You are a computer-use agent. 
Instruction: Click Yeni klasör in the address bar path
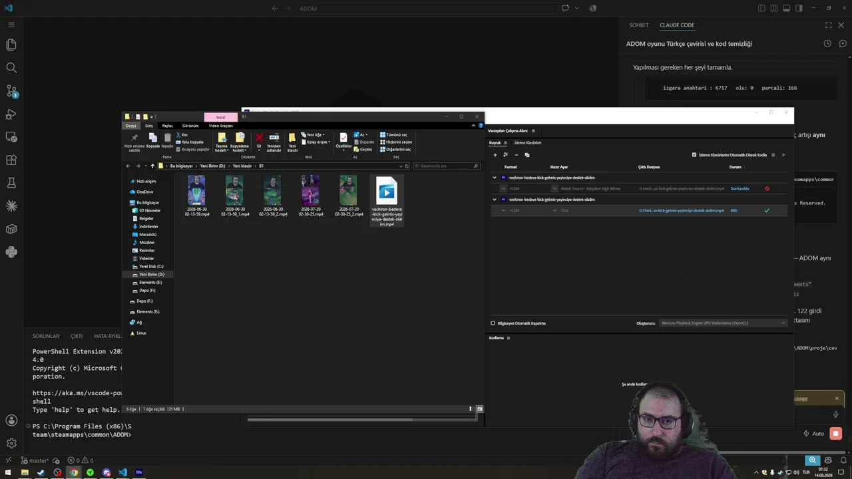coord(242,166)
